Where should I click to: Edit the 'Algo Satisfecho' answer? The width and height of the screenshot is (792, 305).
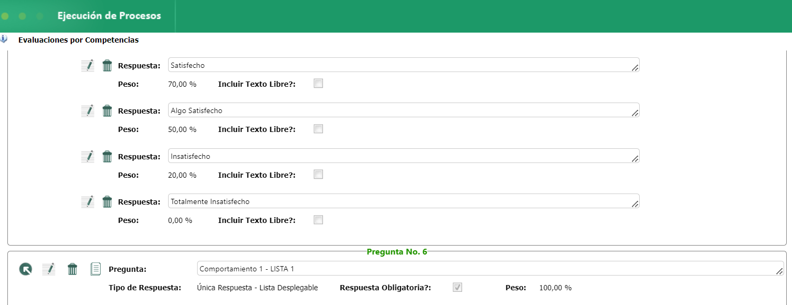(x=87, y=111)
